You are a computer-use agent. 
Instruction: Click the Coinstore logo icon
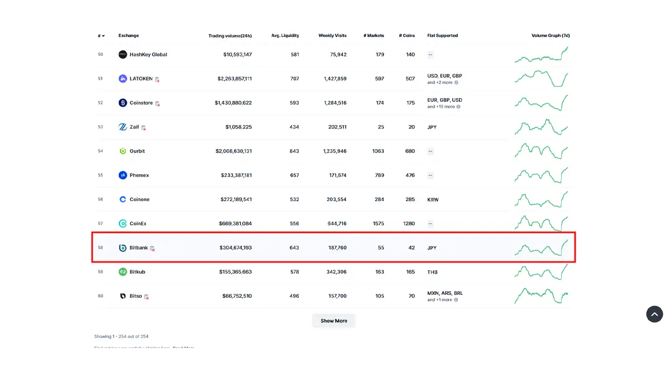(123, 103)
